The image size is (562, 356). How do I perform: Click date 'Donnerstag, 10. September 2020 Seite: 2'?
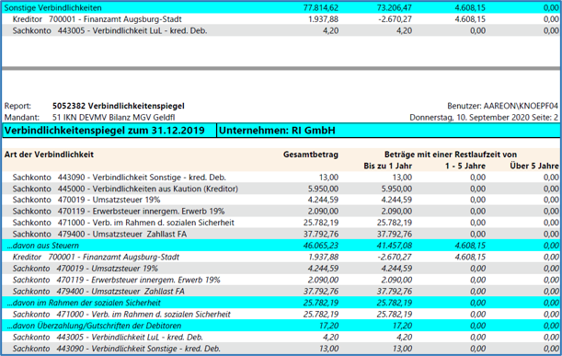[x=484, y=117]
